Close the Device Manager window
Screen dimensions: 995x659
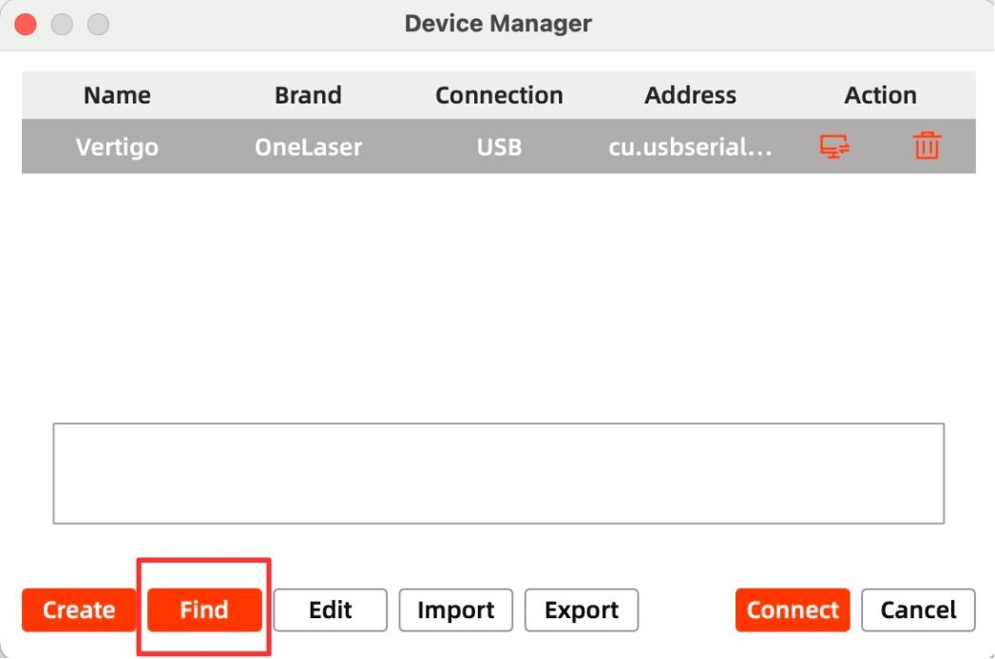(x=26, y=24)
